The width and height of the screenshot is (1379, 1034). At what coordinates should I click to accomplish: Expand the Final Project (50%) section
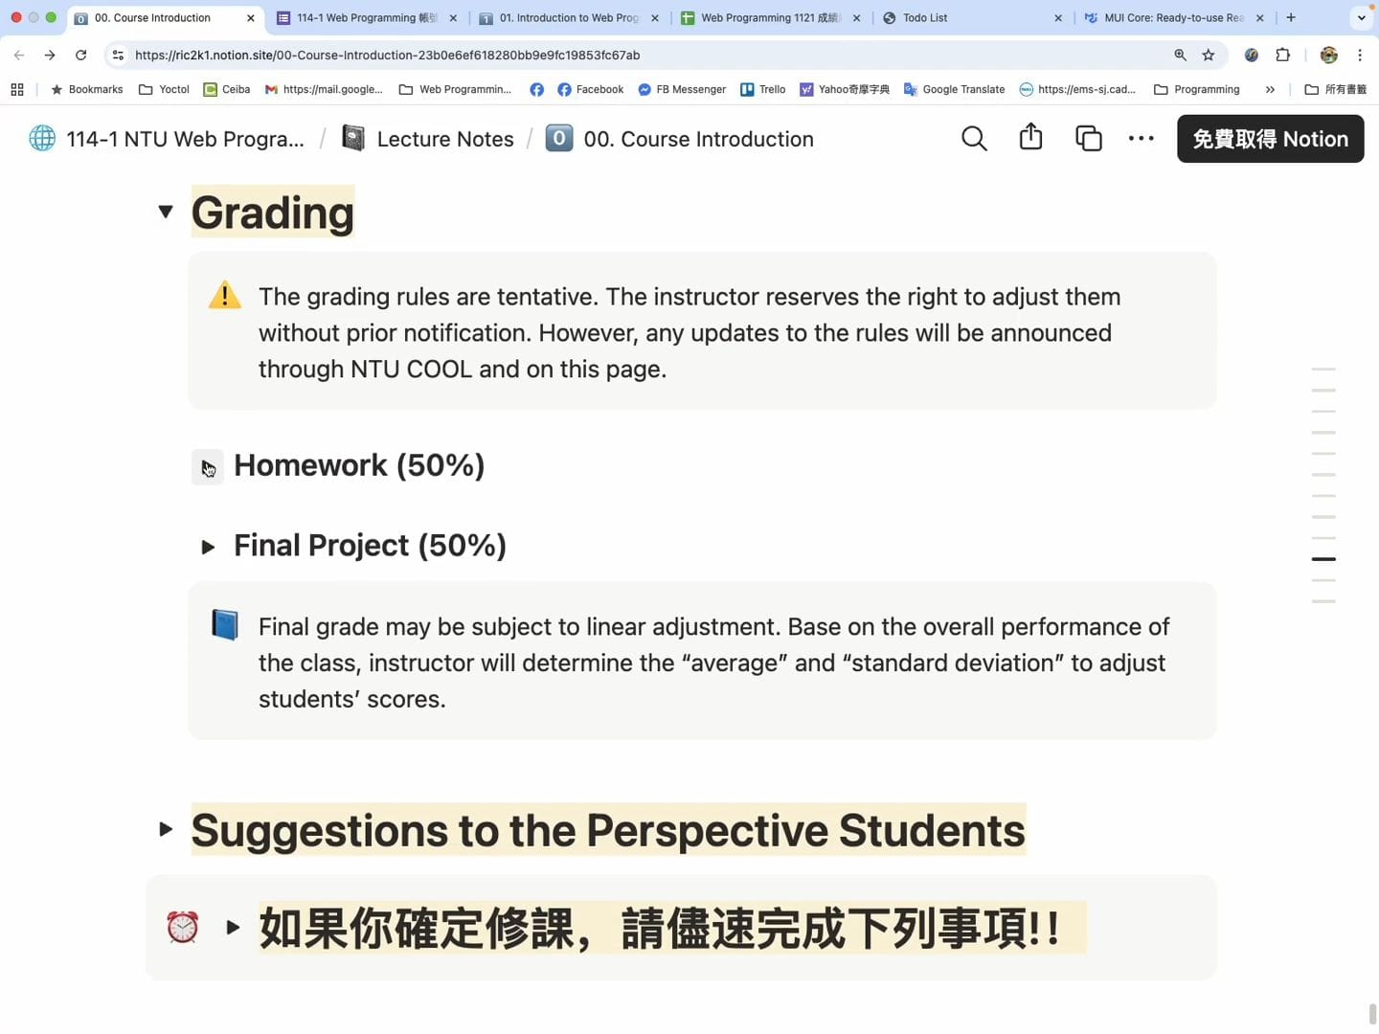(x=208, y=547)
